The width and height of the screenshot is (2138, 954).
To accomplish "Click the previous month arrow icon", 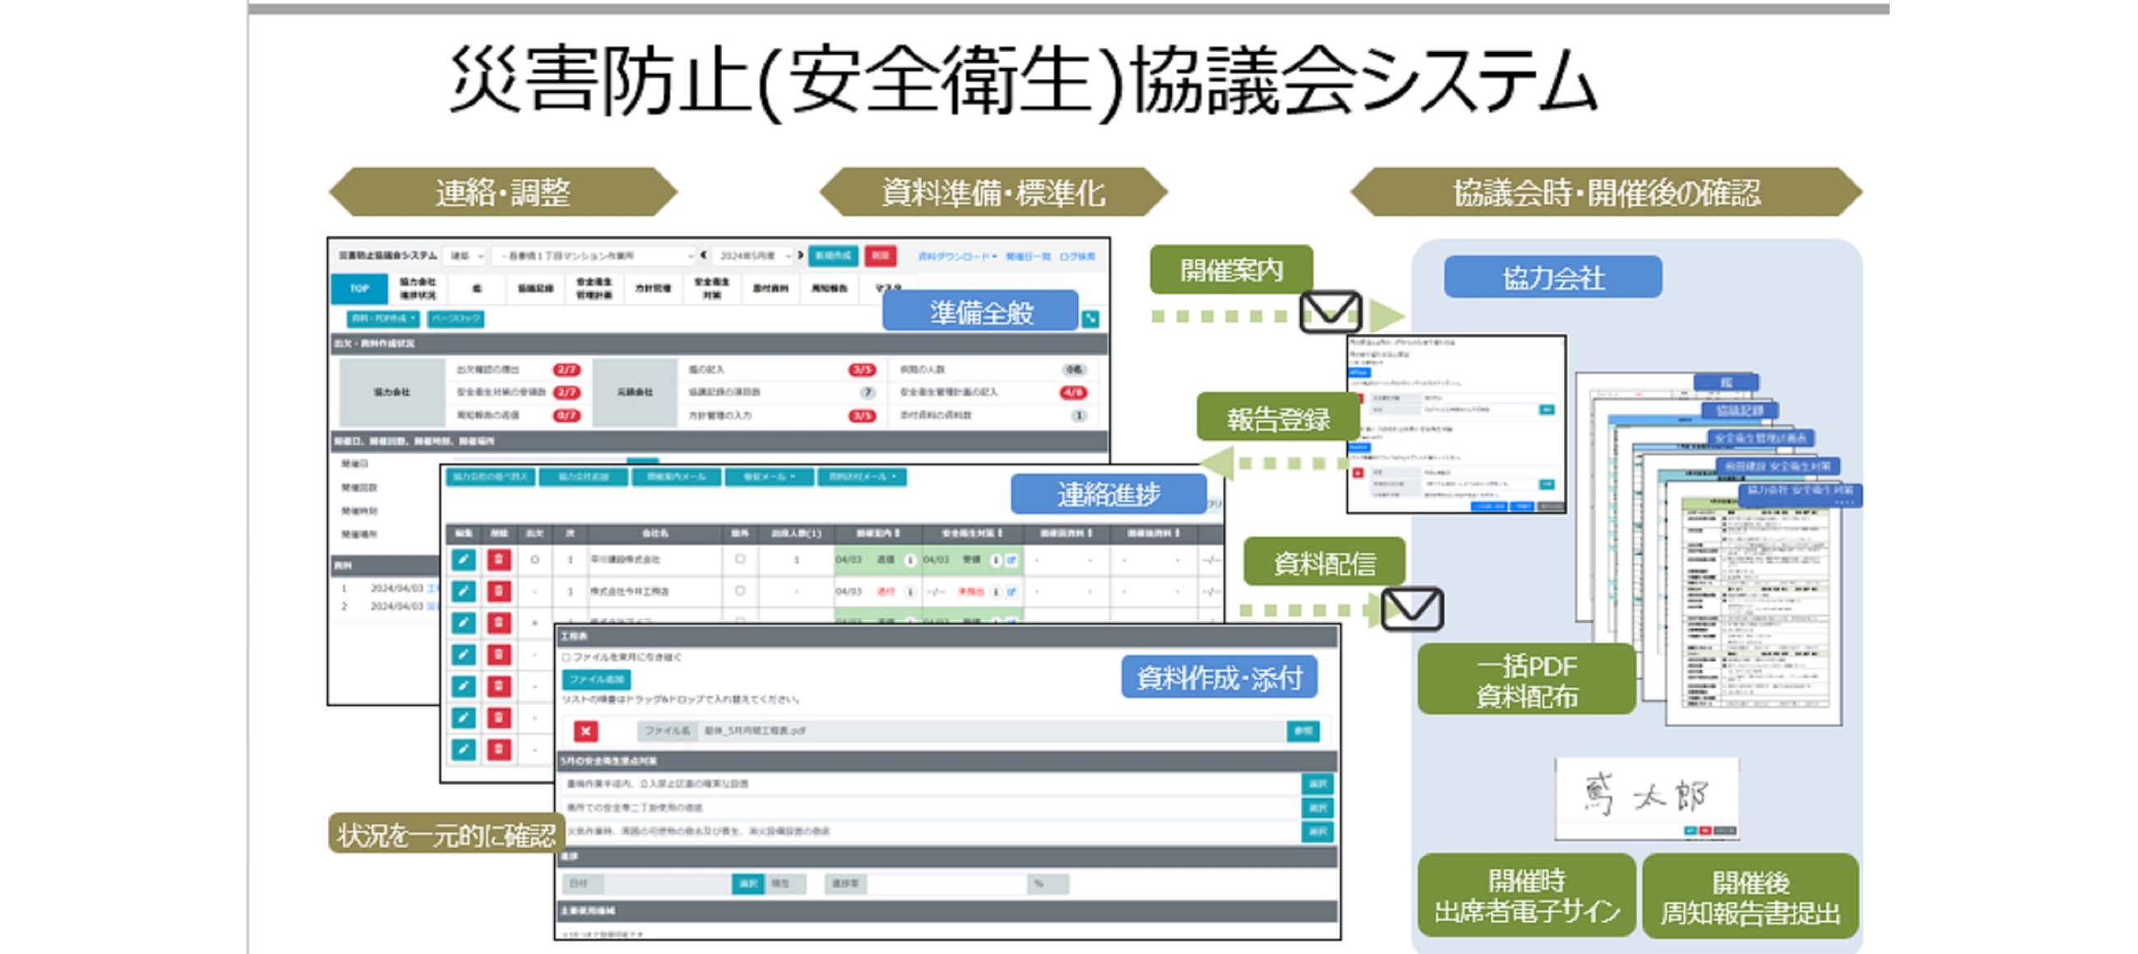I will click(704, 256).
